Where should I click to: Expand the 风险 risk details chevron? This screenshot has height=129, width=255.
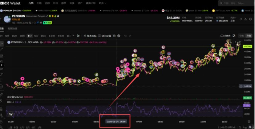click(236, 18)
